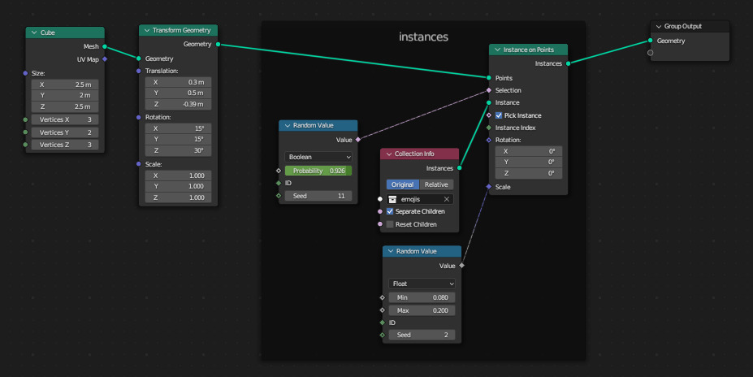Click the Instance input socket
753x377 pixels.
[x=489, y=102]
